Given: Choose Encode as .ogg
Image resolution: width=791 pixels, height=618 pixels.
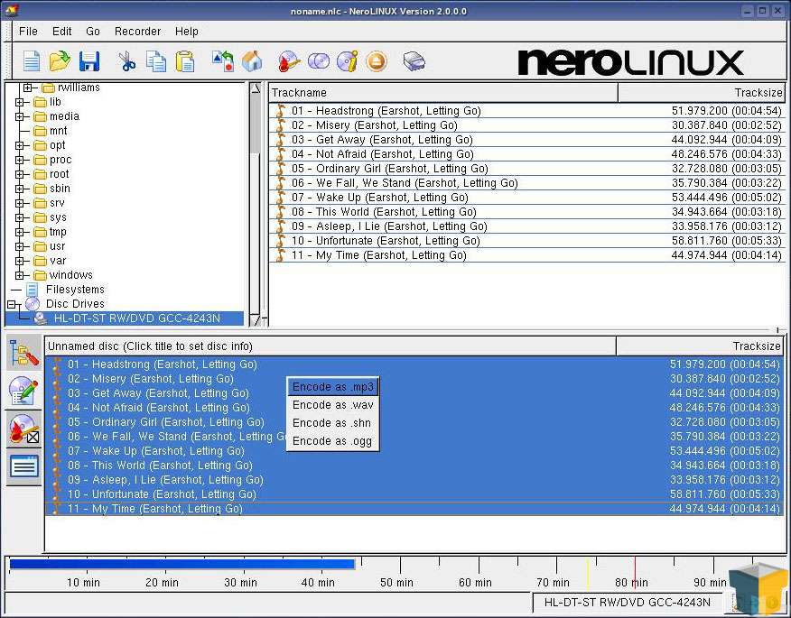Looking at the screenshot, I should [333, 441].
